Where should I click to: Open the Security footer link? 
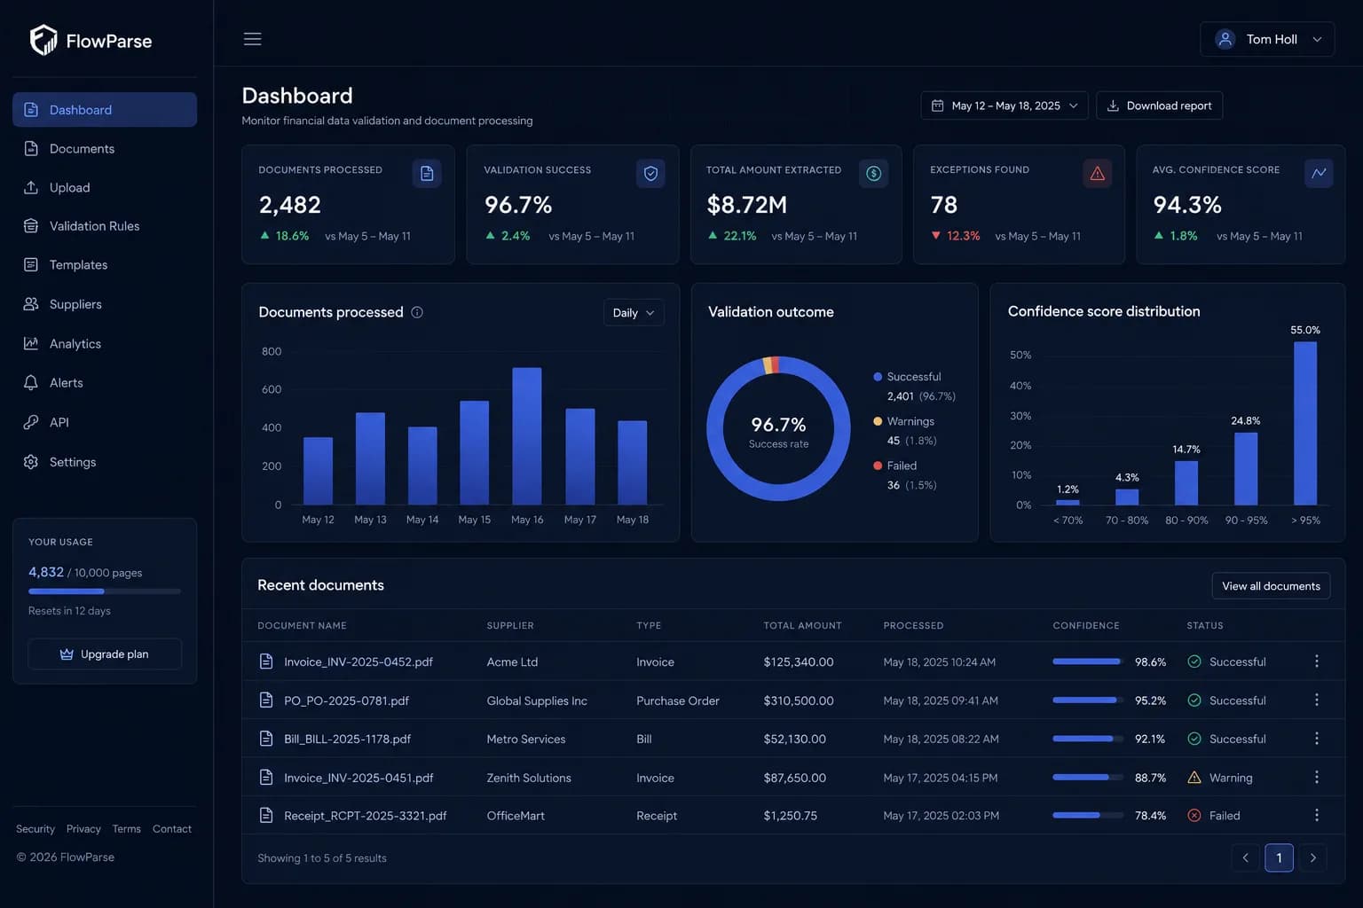35,829
